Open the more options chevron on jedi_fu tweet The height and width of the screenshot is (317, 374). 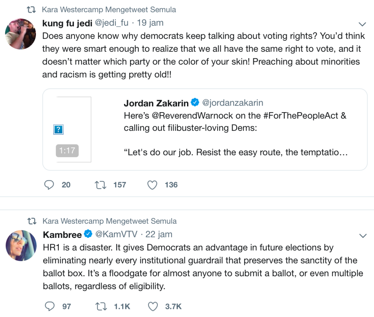pyautogui.click(x=362, y=24)
